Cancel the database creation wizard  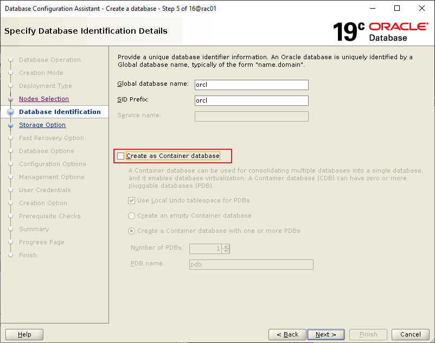click(410, 334)
